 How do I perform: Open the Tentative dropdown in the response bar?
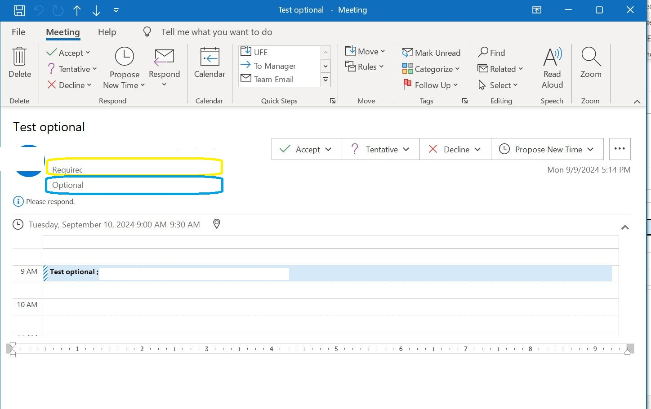pyautogui.click(x=407, y=149)
